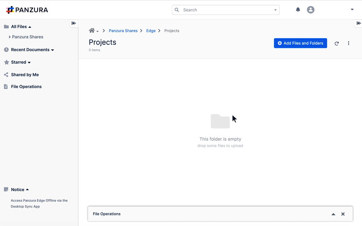Click the Projects breadcrumb text
This screenshot has height=226, width=362.
(172, 31)
